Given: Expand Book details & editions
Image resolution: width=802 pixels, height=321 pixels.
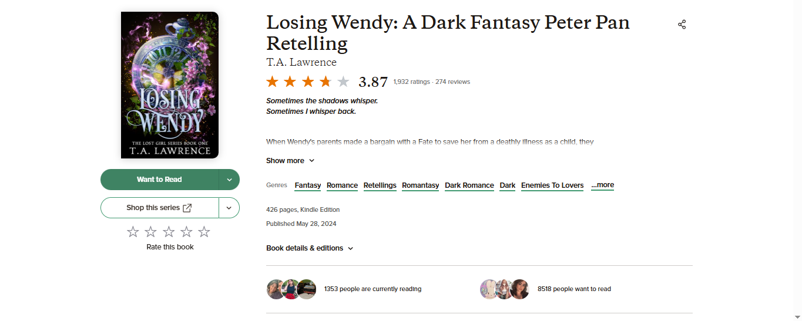Looking at the screenshot, I should coord(310,248).
